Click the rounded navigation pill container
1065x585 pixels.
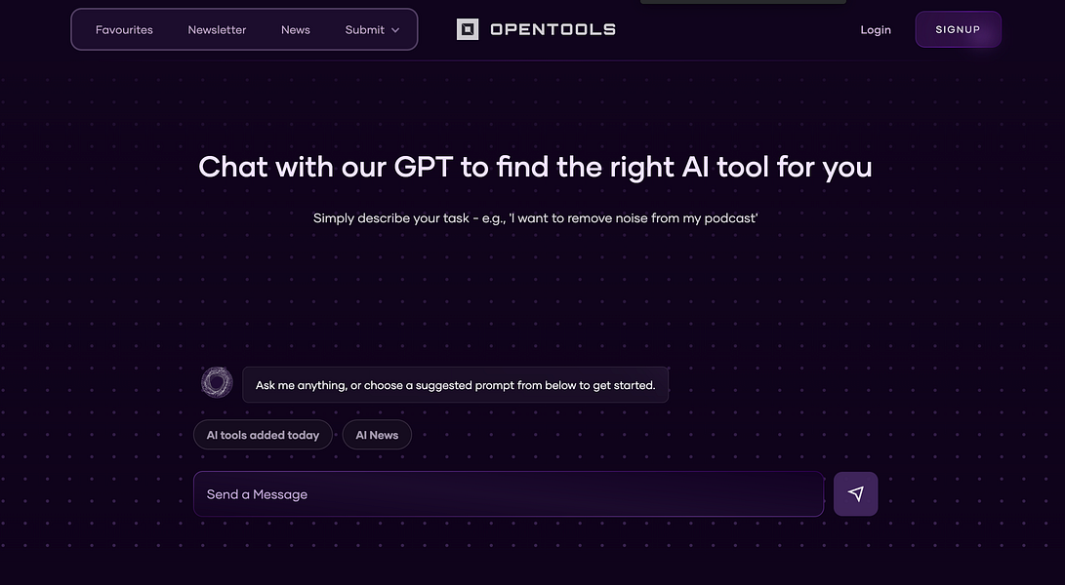pos(244,29)
